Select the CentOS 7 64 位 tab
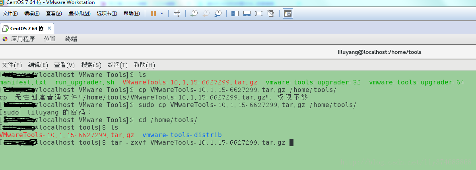 pyautogui.click(x=27, y=29)
